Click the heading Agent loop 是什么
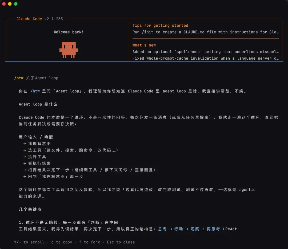The image size is (288, 249). point(38,104)
